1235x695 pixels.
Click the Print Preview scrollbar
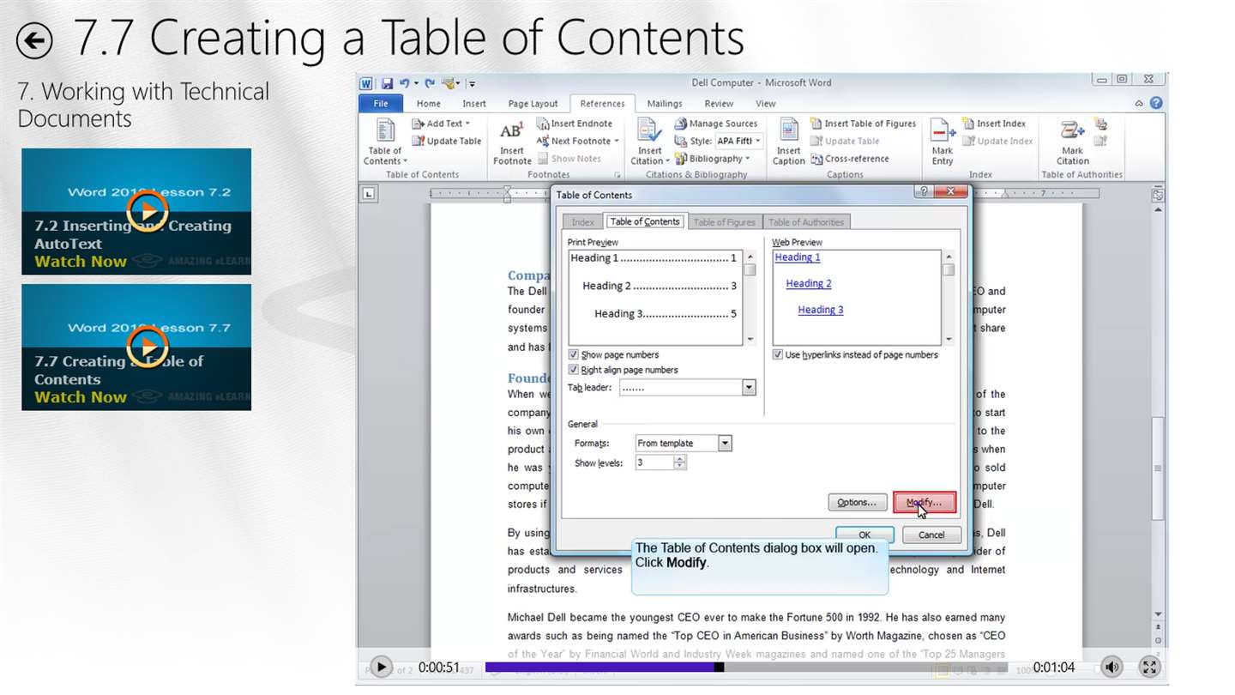750,298
